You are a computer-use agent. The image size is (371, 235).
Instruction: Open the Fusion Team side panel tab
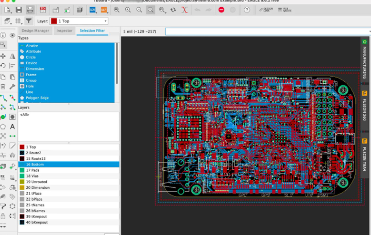(364, 155)
